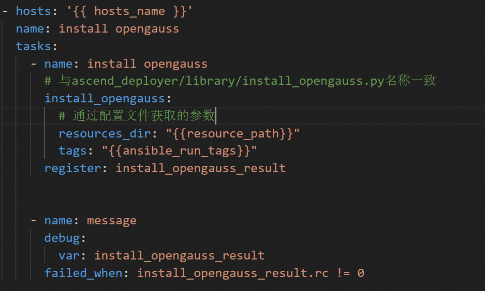Click the failed_when key
485x291 pixels.
coord(83,273)
